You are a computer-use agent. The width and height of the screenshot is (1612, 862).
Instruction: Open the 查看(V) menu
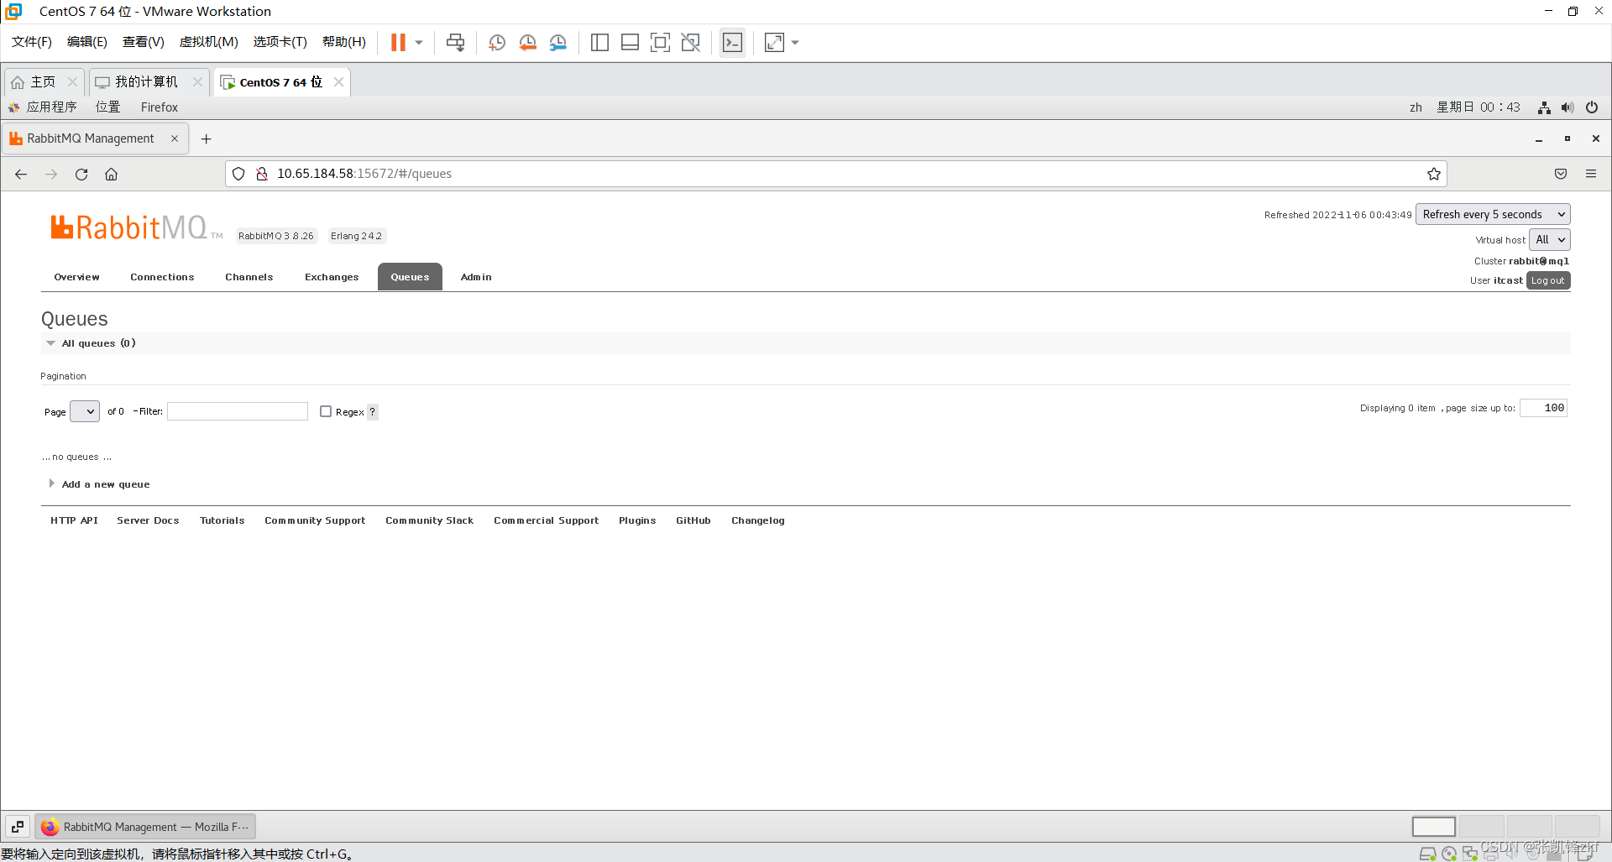point(144,42)
